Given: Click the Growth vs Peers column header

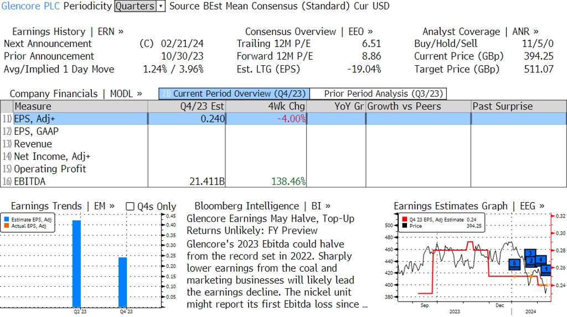Looking at the screenshot, I should pyautogui.click(x=419, y=107).
